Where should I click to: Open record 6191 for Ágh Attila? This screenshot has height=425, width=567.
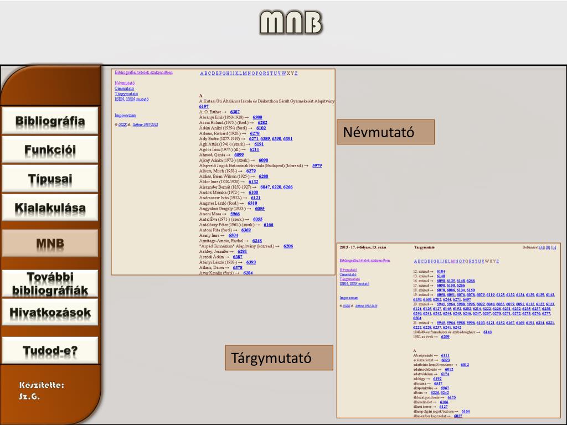tap(259, 144)
